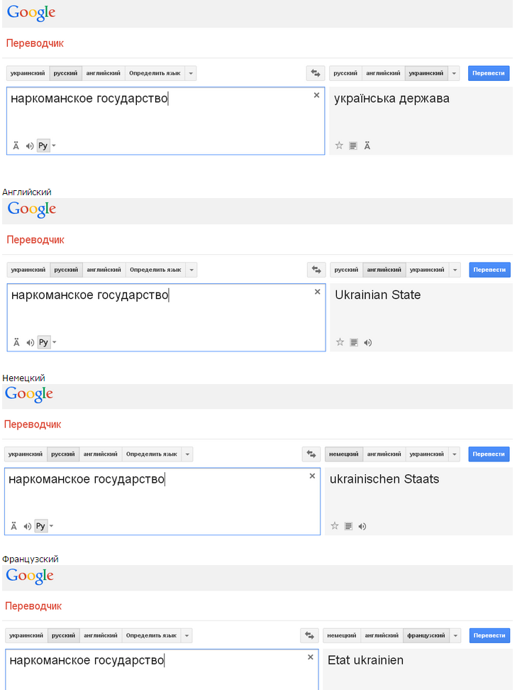Play pronunciation of 'Ukrainian State'
This screenshot has height=690, width=517.
click(x=367, y=341)
